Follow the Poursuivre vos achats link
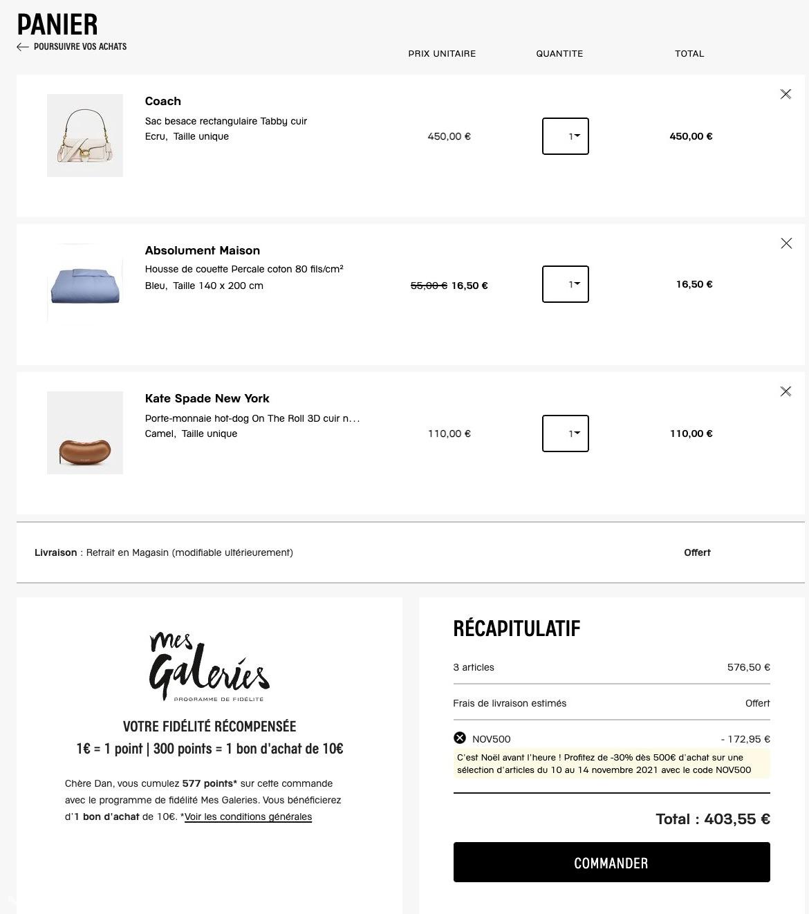Viewport: 809px width, 914px height. point(80,47)
